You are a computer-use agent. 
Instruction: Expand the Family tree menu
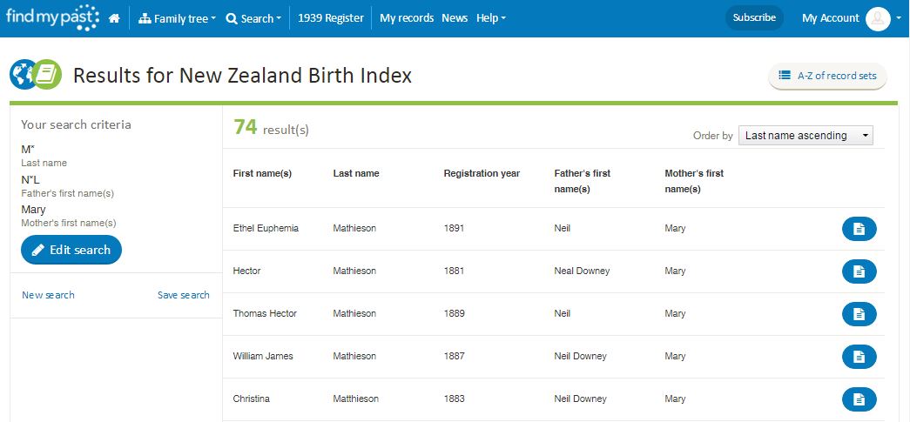177,18
